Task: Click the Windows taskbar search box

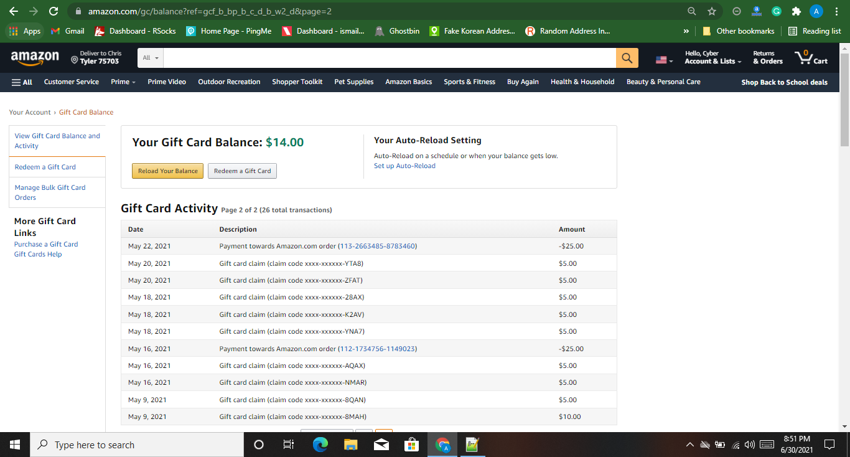Action: (x=137, y=445)
